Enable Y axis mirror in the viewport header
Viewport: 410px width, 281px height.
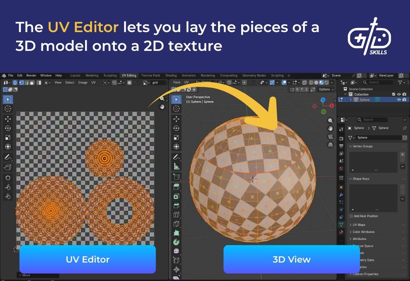point(302,89)
